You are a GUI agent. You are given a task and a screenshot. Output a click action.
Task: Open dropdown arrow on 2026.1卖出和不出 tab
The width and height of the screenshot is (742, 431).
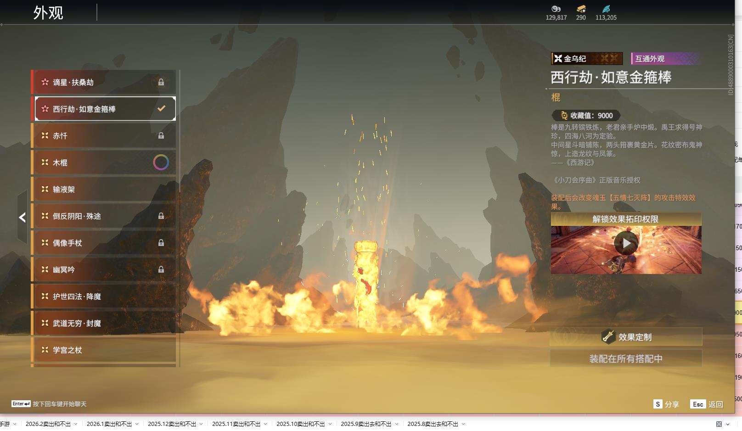tap(137, 424)
